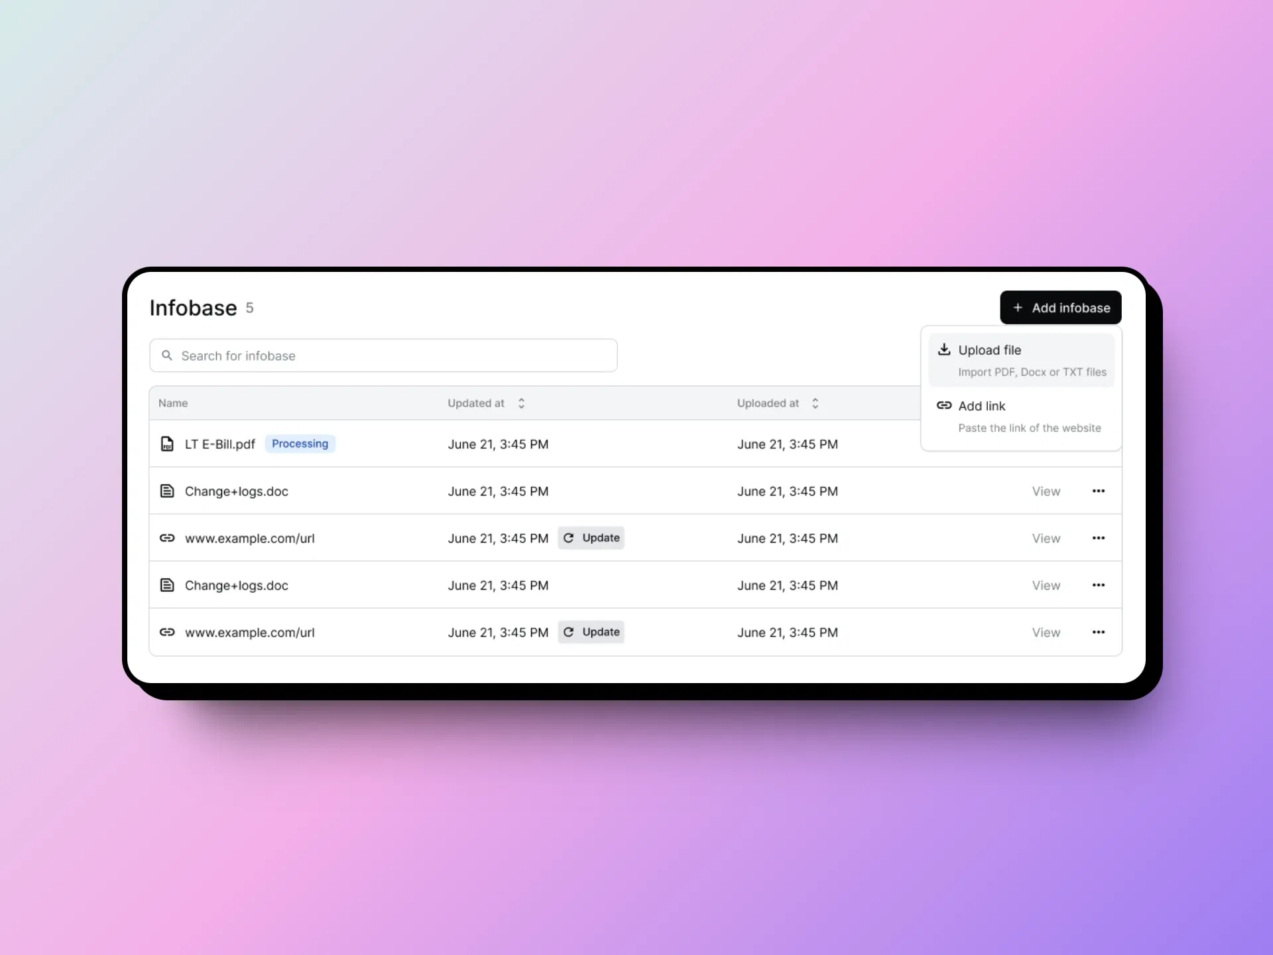View the second Change+logs.doc row
The image size is (1273, 955).
(1046, 586)
